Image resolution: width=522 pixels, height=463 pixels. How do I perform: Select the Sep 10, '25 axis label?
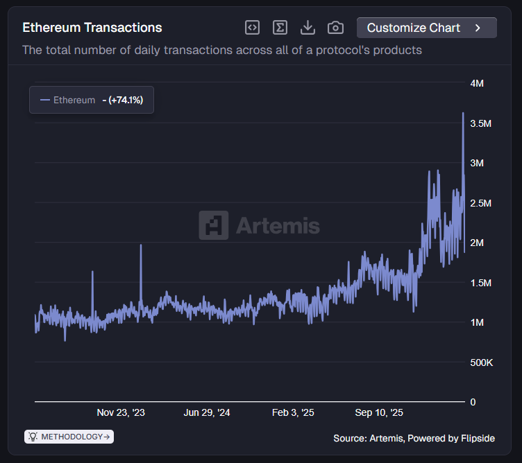coord(379,412)
